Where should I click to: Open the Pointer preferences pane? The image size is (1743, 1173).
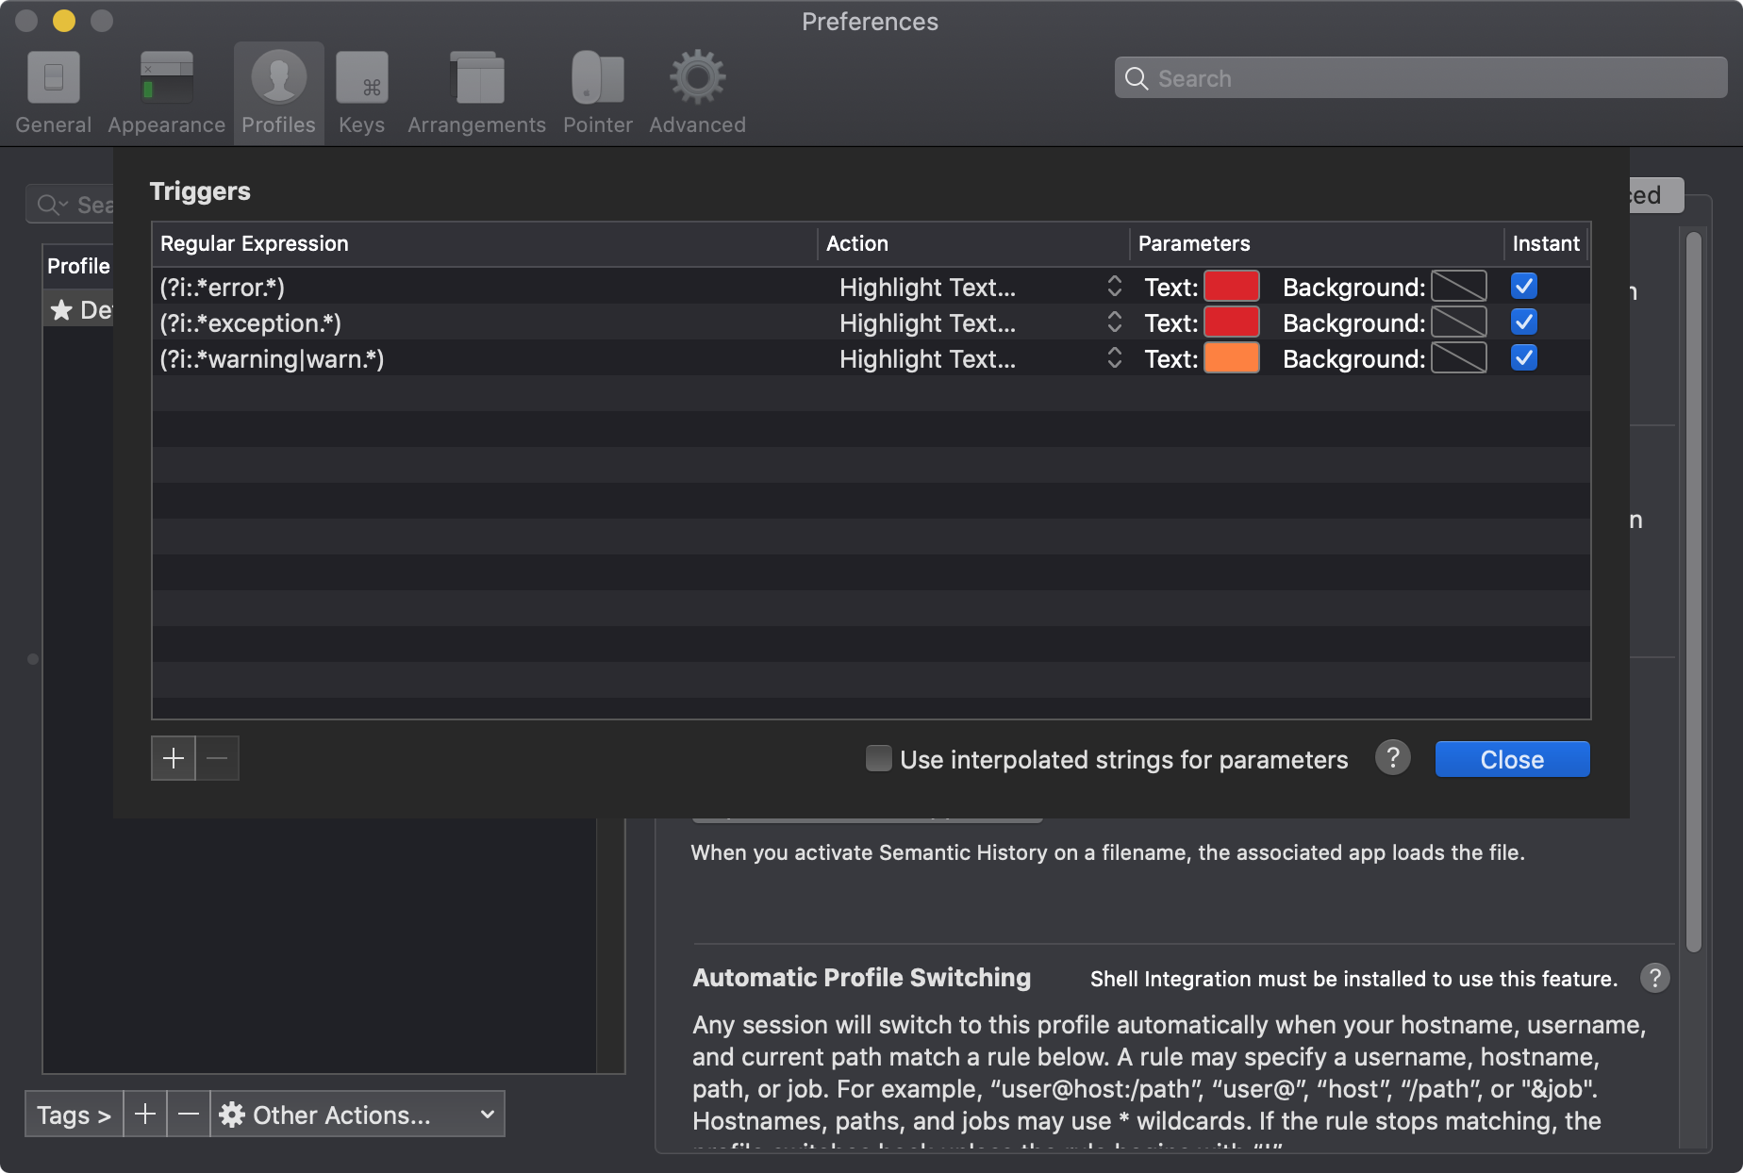(597, 92)
